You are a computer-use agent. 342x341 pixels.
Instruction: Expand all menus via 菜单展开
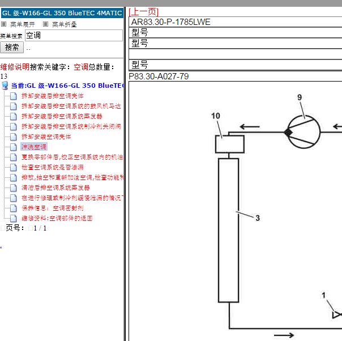pos(23,24)
